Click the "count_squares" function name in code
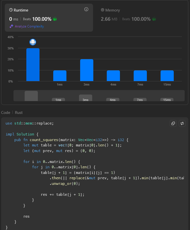 pyautogui.click(x=44, y=140)
